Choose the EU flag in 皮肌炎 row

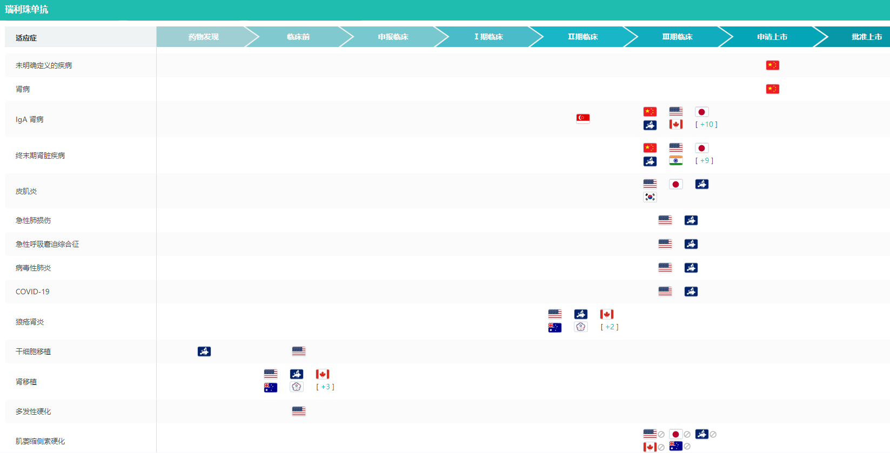click(702, 184)
